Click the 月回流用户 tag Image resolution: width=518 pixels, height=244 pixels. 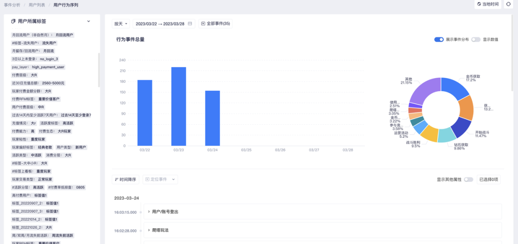pyautogui.click(x=43, y=35)
